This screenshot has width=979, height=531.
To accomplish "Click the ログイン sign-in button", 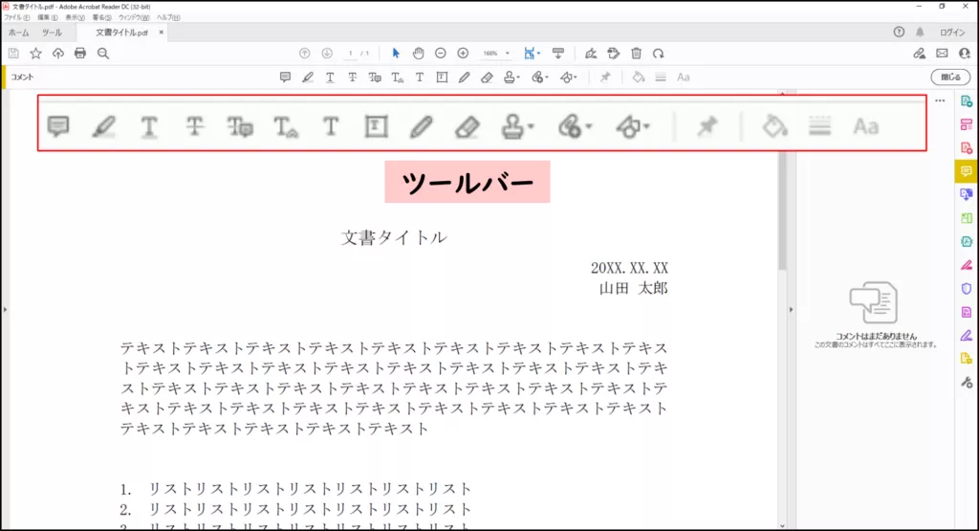I will click(x=952, y=32).
